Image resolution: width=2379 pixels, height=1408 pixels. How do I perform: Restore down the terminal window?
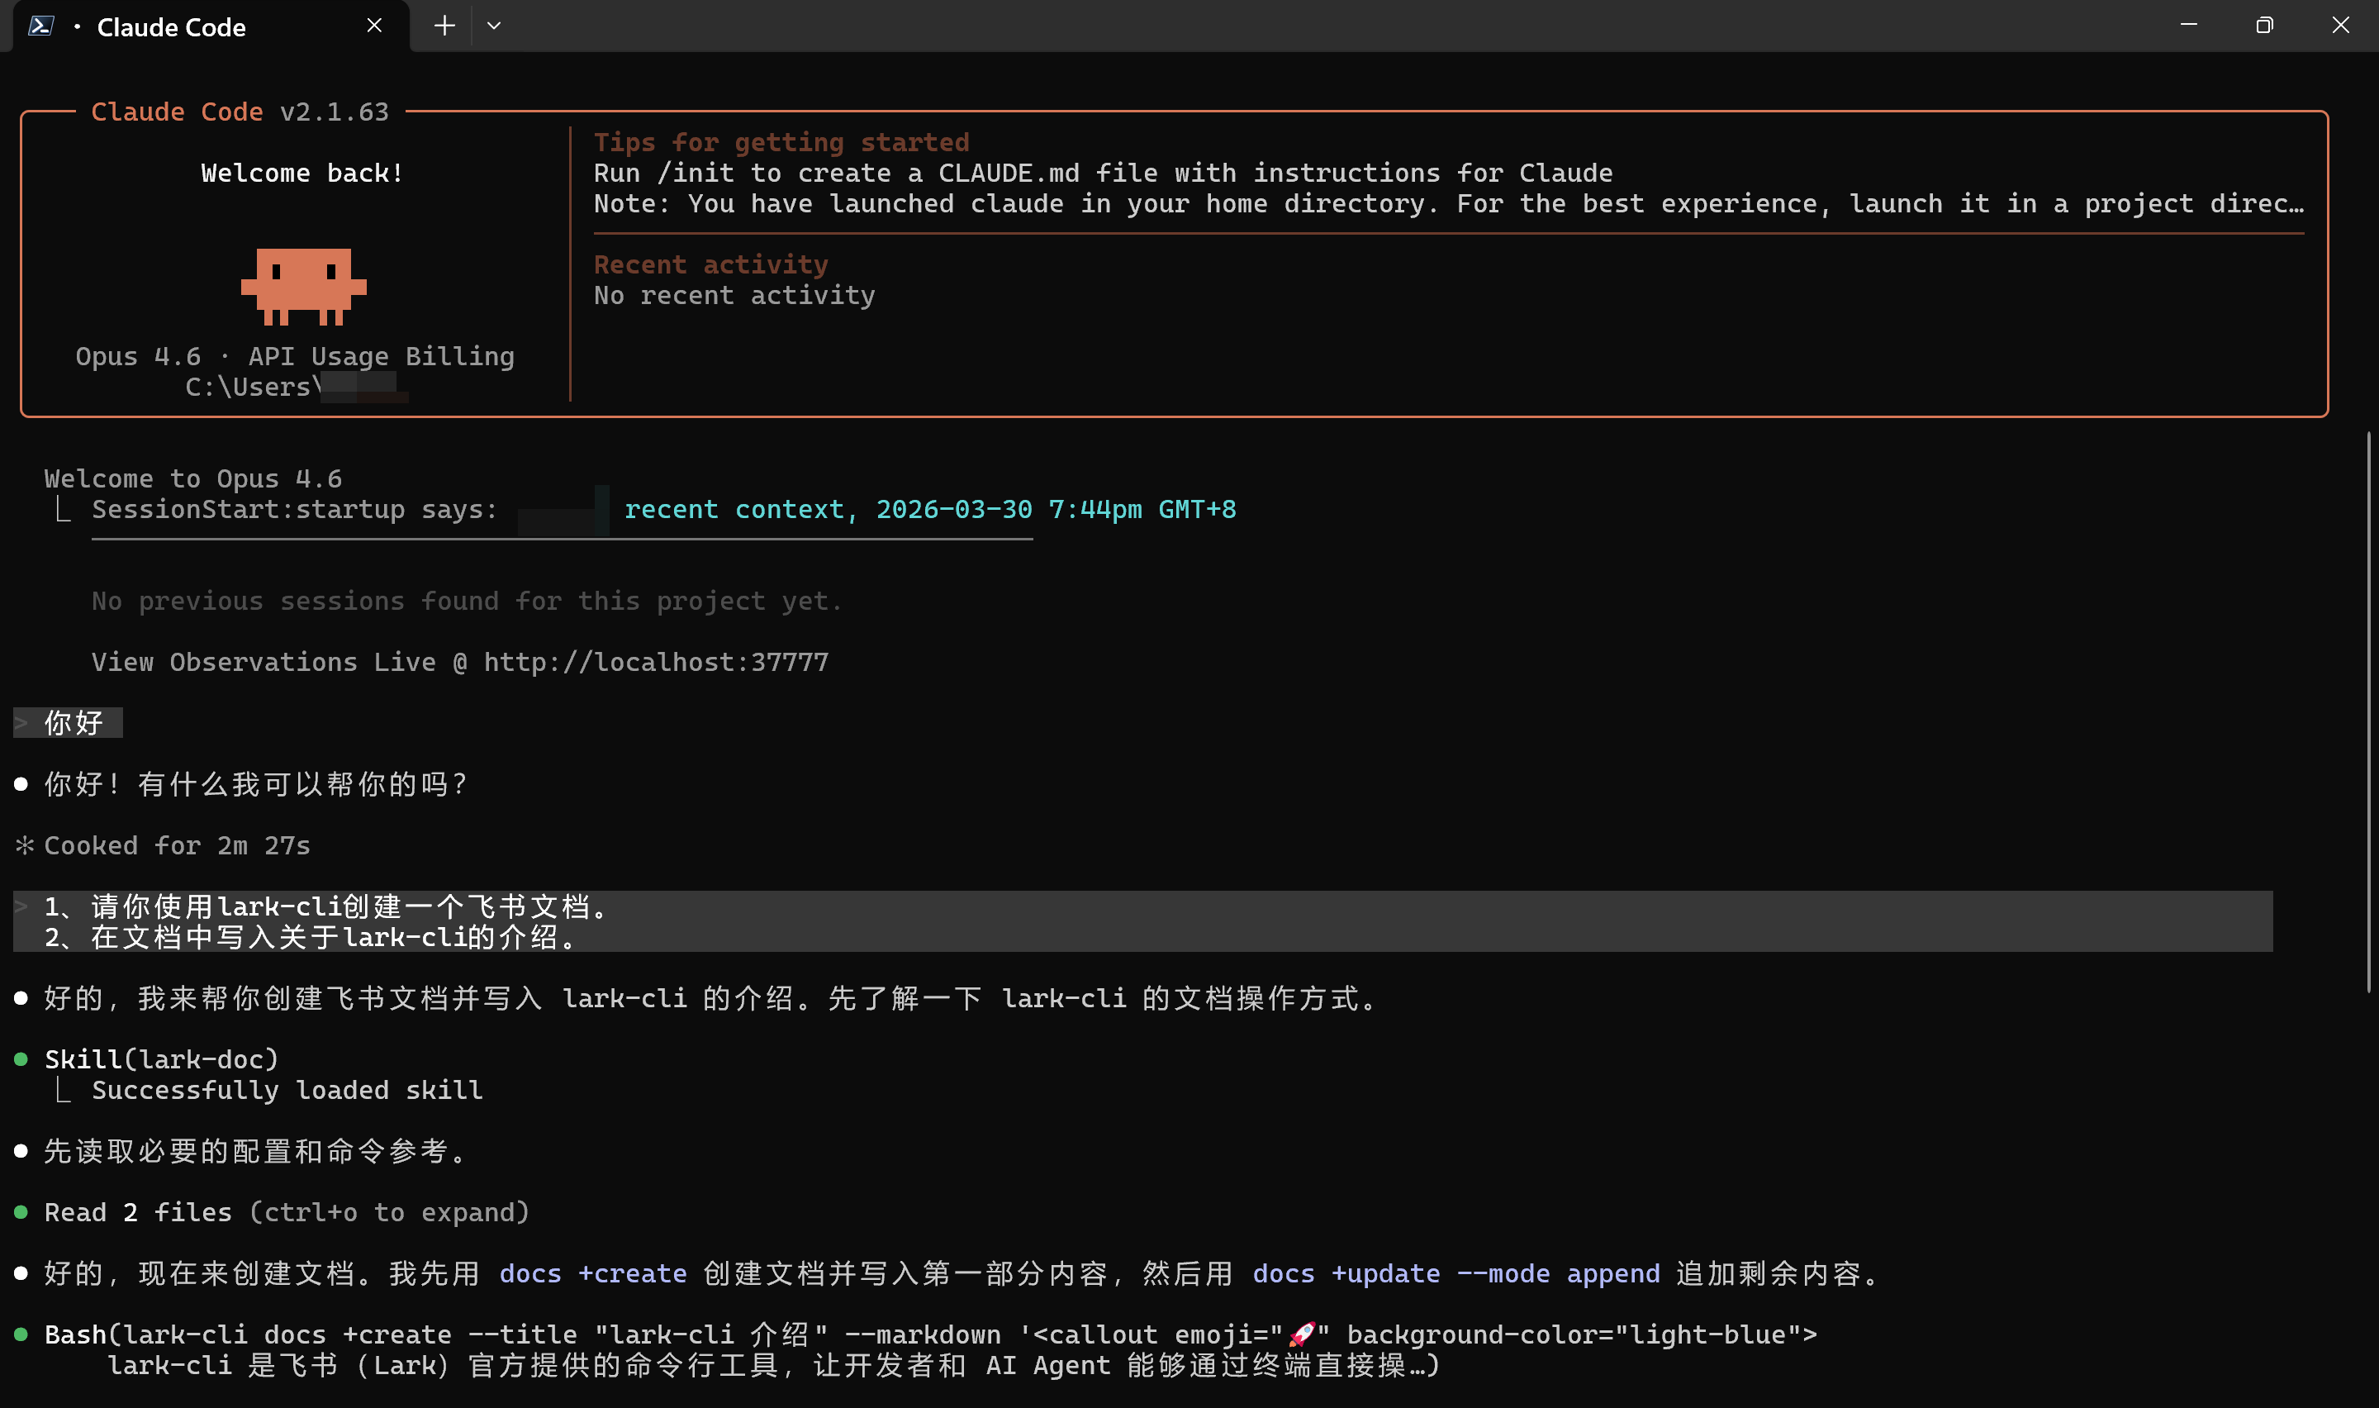point(2264,26)
